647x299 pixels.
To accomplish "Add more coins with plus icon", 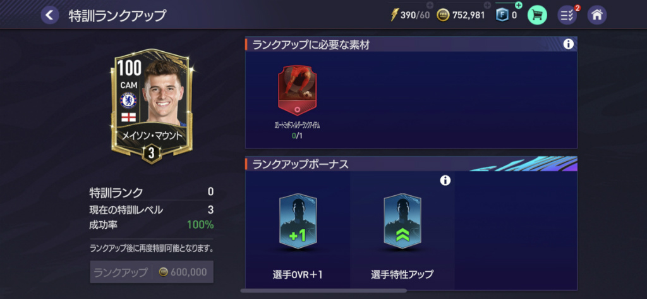I will click(x=487, y=5).
